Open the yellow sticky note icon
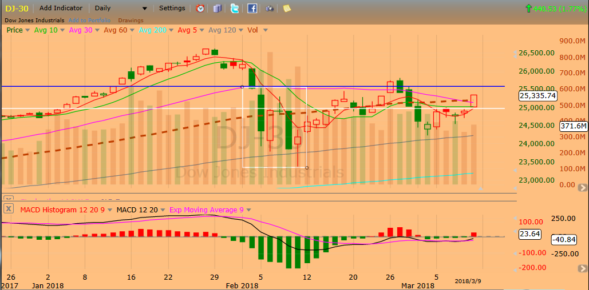This screenshot has height=290, width=589. tap(287, 9)
